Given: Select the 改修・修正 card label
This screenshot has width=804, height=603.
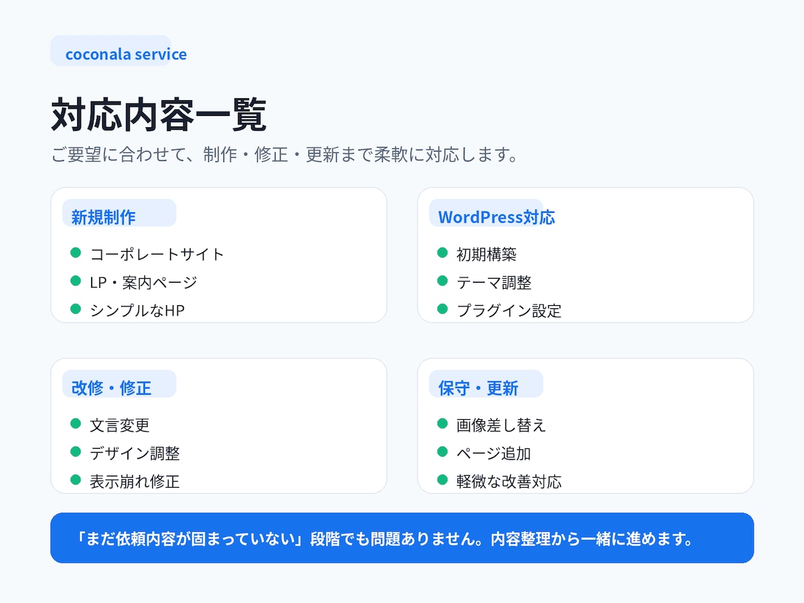Looking at the screenshot, I should point(119,384).
